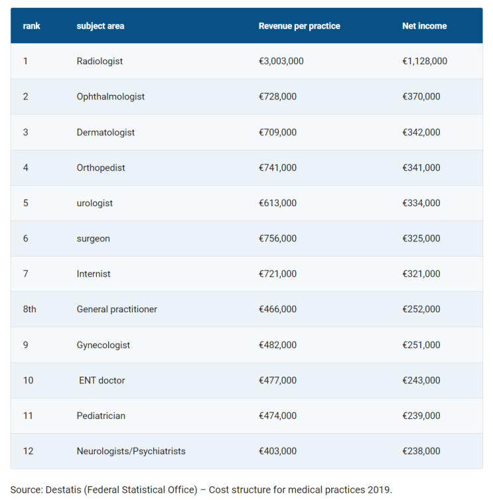Select the Ophthalmologist row label
Image resolution: width=493 pixels, height=500 pixels.
coord(110,96)
